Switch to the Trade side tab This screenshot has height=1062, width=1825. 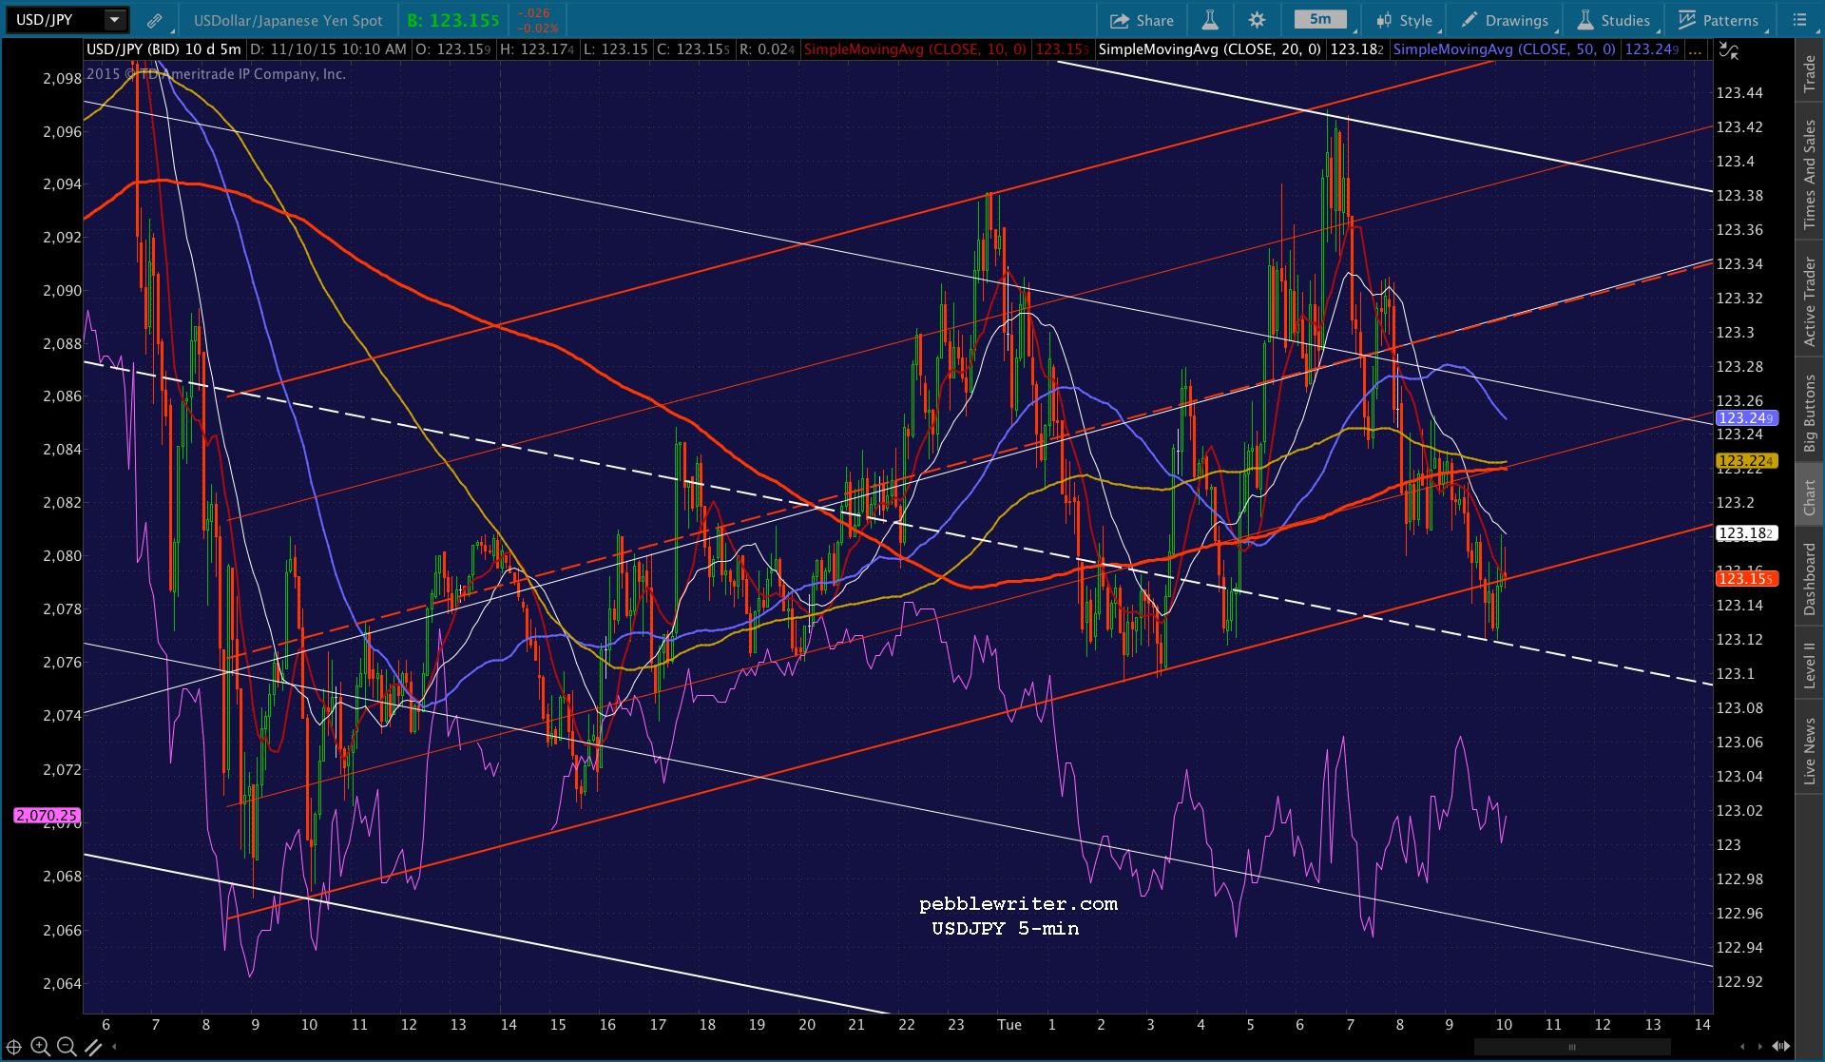click(1810, 74)
